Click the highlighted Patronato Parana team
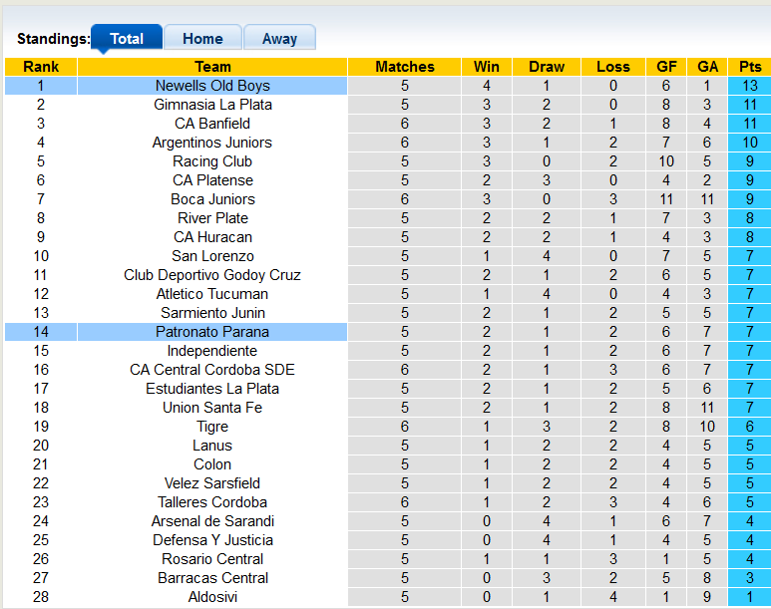The width and height of the screenshot is (771, 609). click(x=212, y=332)
